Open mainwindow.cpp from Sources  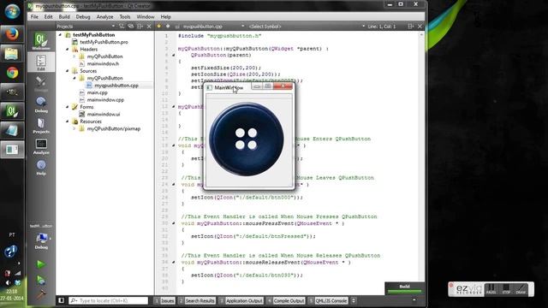(105, 100)
